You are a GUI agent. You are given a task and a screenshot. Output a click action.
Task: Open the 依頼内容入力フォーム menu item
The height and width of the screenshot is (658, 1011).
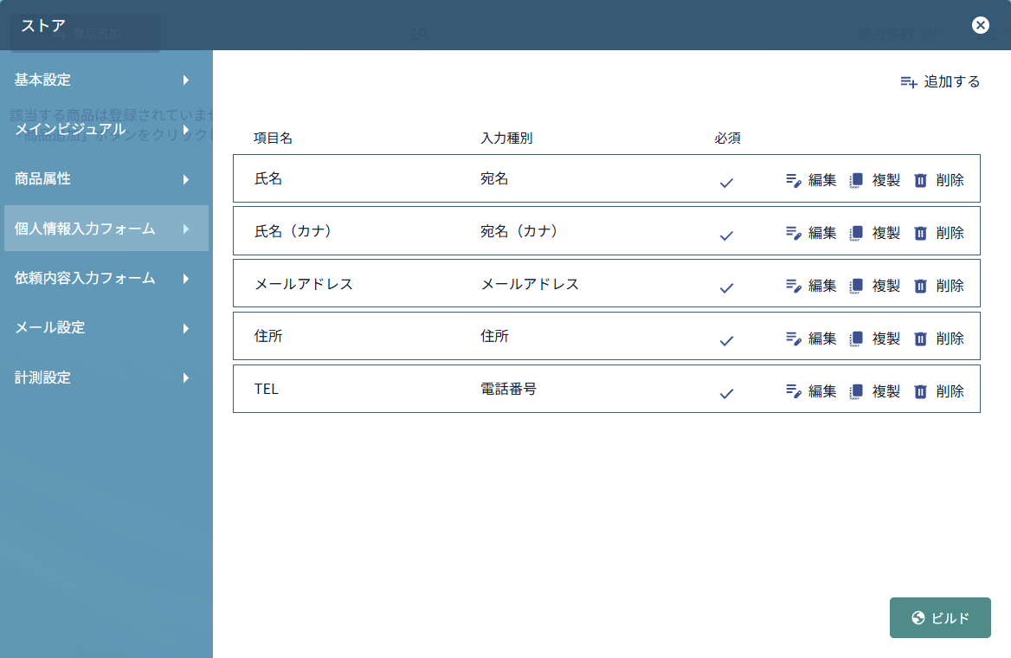coord(106,279)
